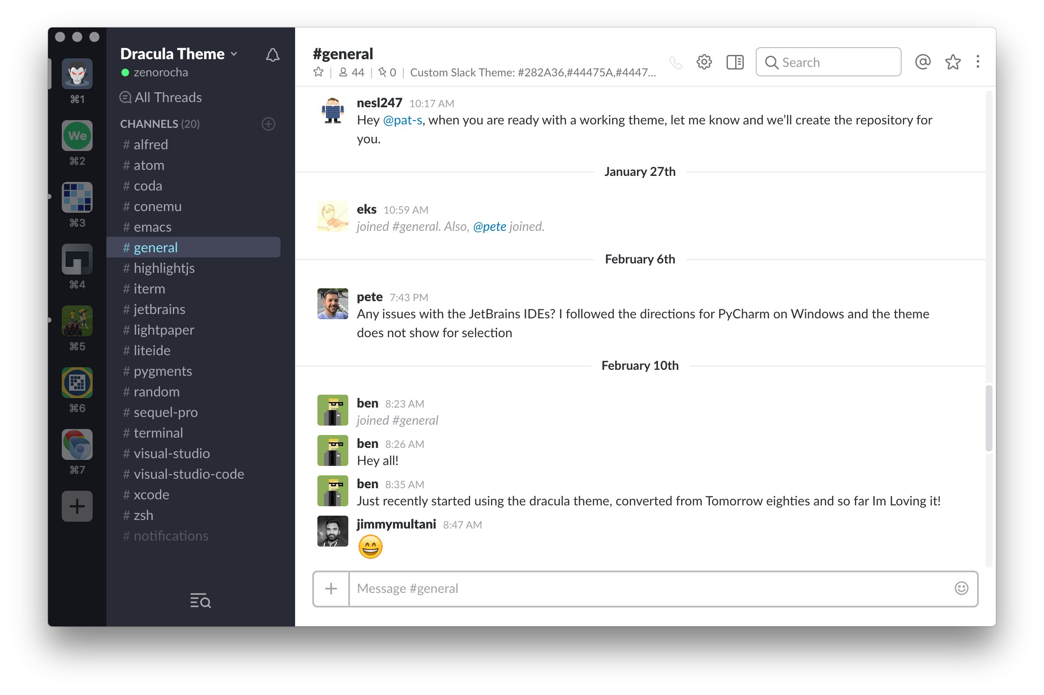Switch to the ⌘5 soccer photo workspace
This screenshot has height=695, width=1044.
pyautogui.click(x=77, y=321)
